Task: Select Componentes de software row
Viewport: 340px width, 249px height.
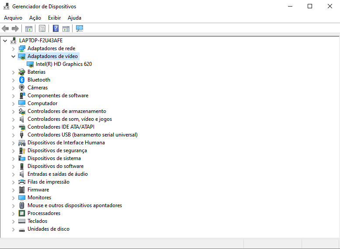Action: [x=58, y=96]
